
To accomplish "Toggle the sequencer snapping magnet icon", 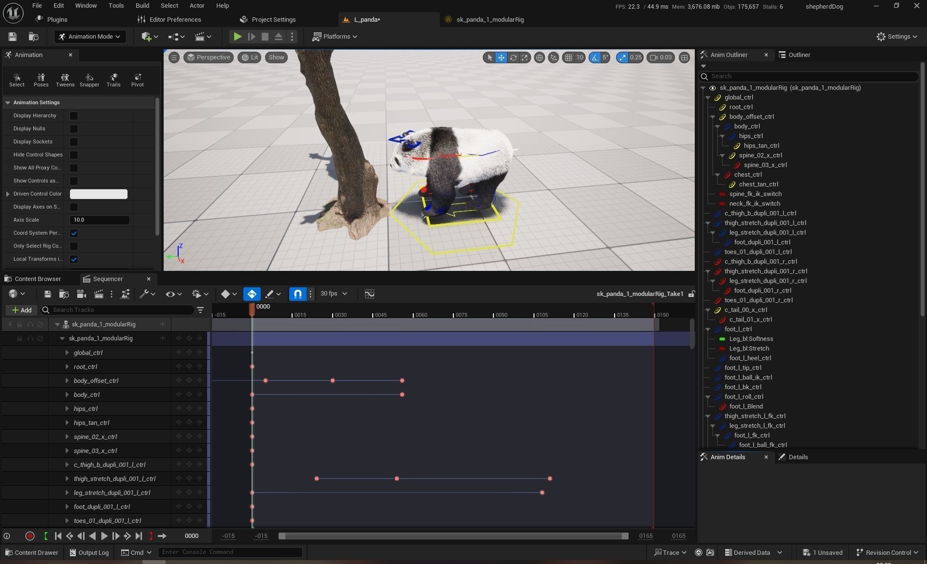I will click(x=297, y=294).
